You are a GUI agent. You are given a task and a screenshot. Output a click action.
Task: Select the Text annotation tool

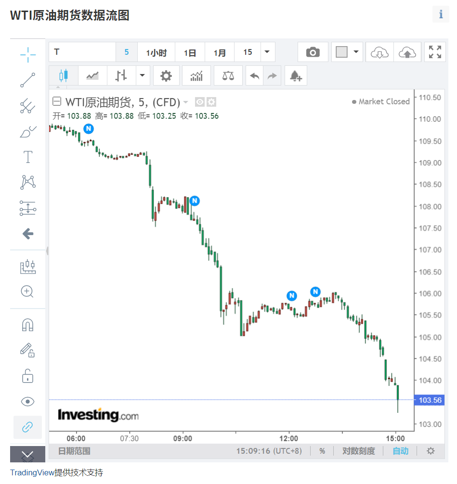tap(28, 157)
